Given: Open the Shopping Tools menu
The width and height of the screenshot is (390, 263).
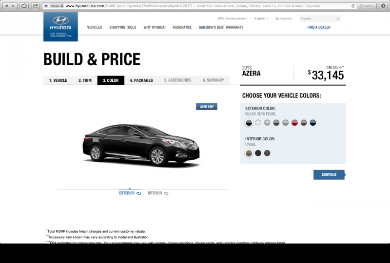Looking at the screenshot, I should coord(123,27).
